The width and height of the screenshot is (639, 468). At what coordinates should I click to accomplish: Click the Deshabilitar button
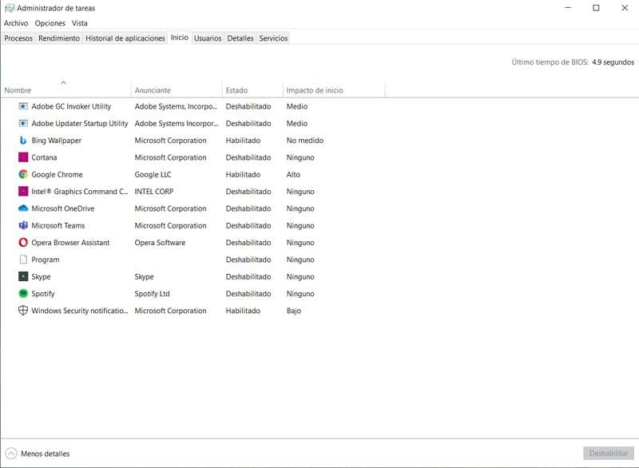click(x=609, y=454)
